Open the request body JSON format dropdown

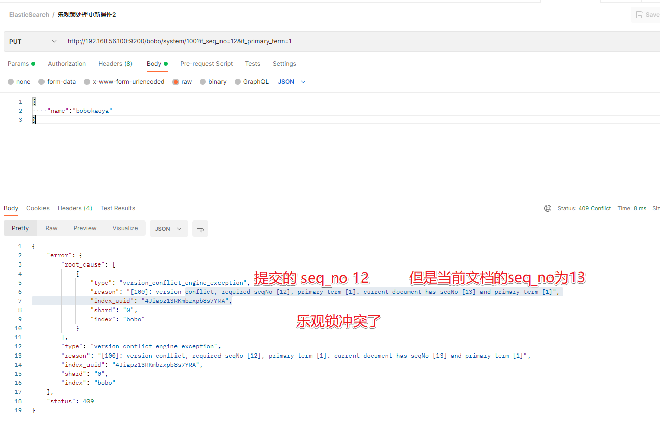292,82
